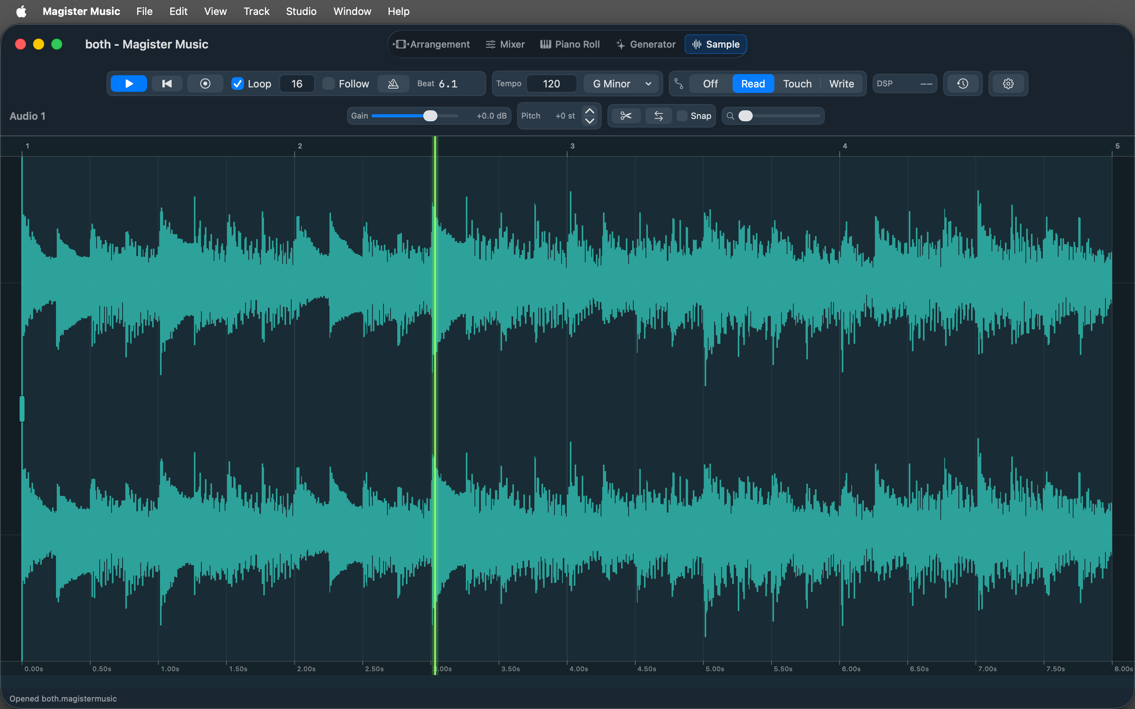The image size is (1135, 709).
Task: Start playback with the Play button
Action: pyautogui.click(x=128, y=84)
